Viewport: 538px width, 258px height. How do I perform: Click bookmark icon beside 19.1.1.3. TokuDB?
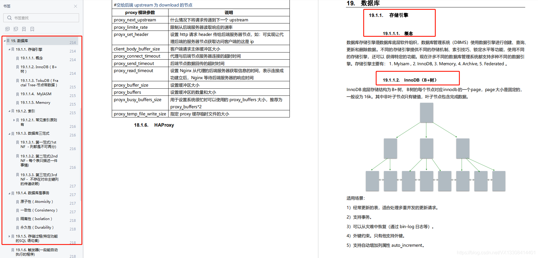pos(18,81)
